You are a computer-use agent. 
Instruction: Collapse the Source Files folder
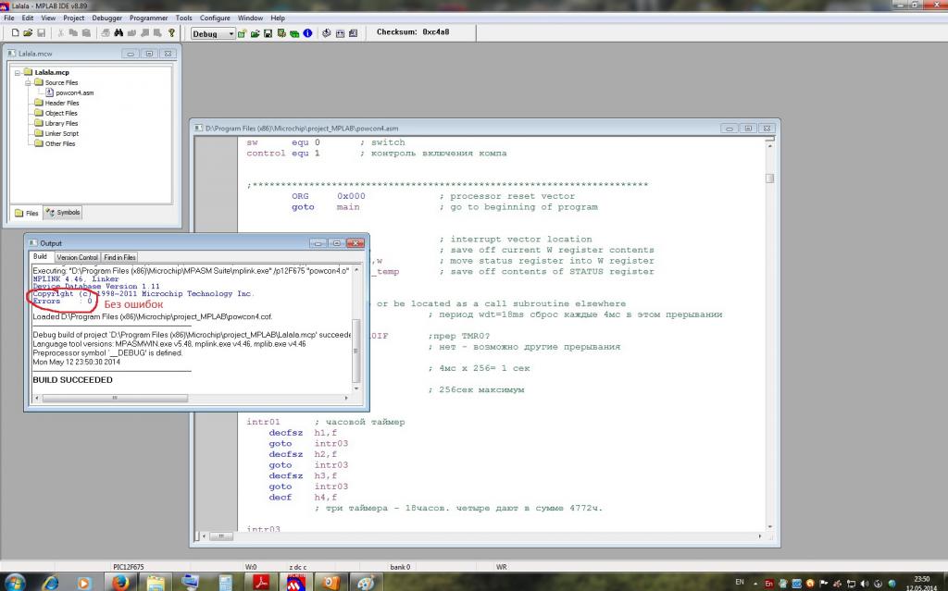point(28,82)
